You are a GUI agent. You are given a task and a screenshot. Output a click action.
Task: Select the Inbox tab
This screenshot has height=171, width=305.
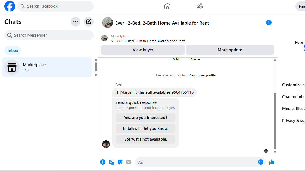[x=13, y=51]
